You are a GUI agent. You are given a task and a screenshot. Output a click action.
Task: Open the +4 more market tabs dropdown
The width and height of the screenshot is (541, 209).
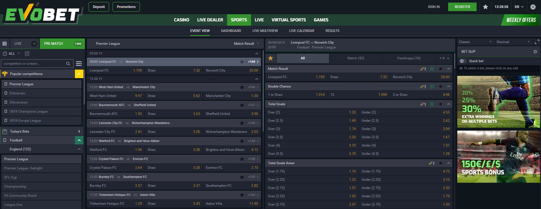444,58
